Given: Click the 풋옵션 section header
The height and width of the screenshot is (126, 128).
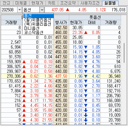Looking at the screenshot, I should click(x=95, y=17).
